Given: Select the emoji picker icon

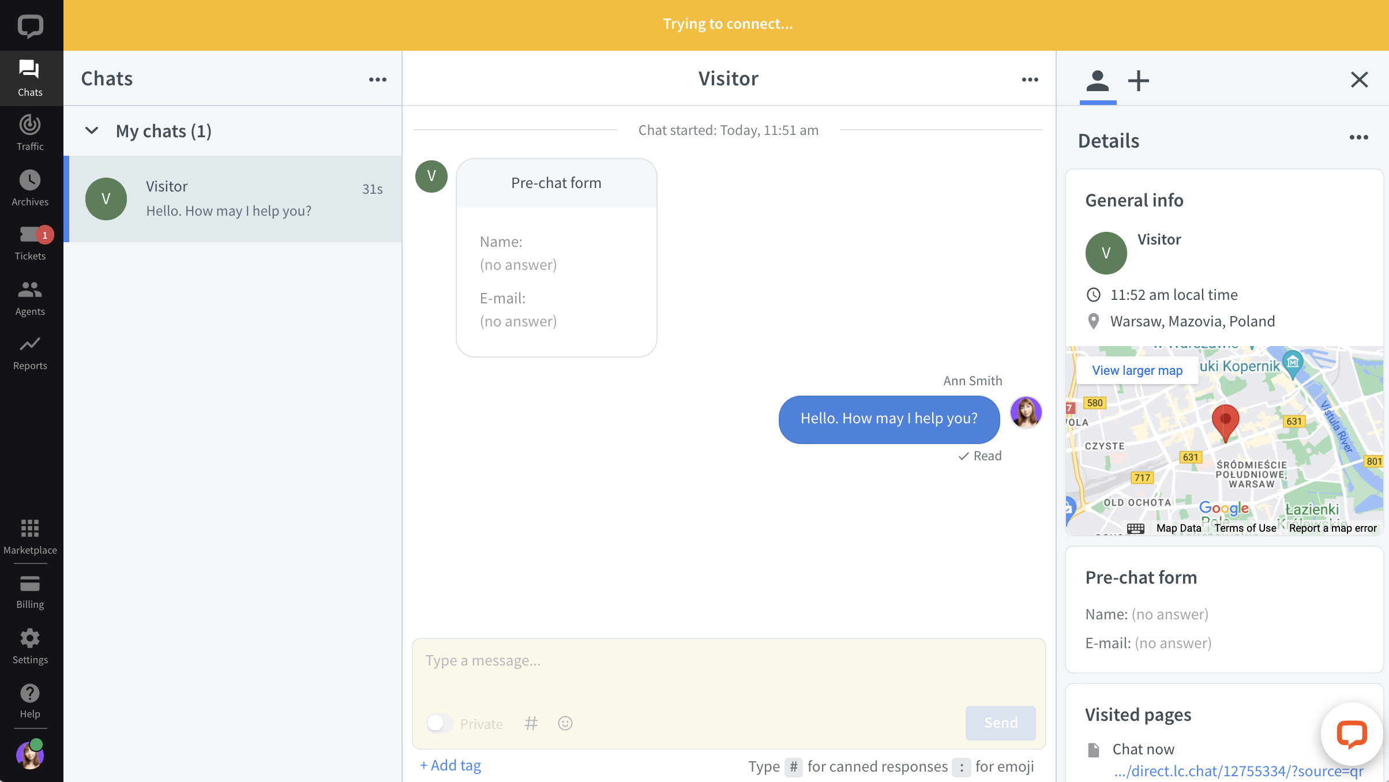Looking at the screenshot, I should click(566, 723).
